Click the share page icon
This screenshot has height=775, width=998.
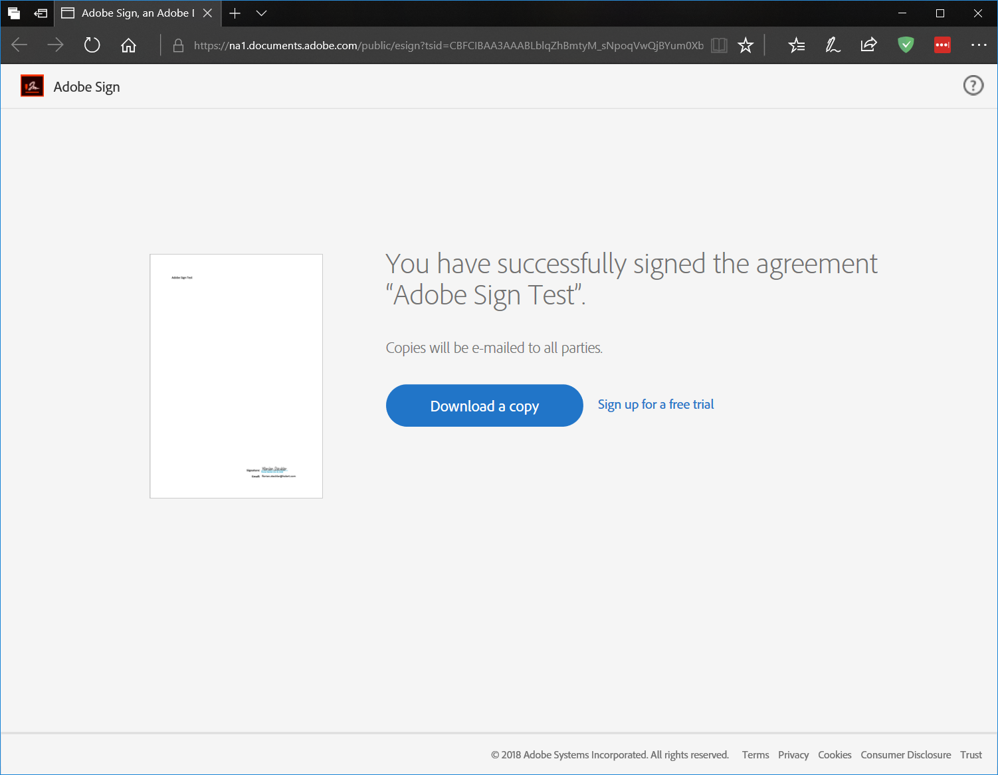[868, 45]
